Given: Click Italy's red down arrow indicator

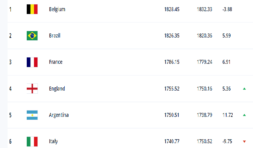Looking at the screenshot, I should click(244, 142).
